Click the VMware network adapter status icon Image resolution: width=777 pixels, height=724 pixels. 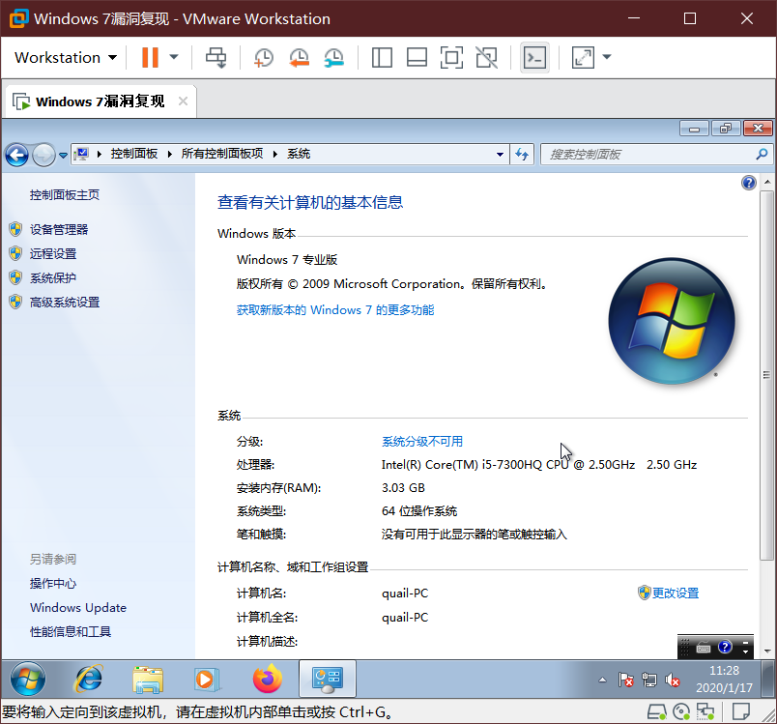tap(705, 712)
